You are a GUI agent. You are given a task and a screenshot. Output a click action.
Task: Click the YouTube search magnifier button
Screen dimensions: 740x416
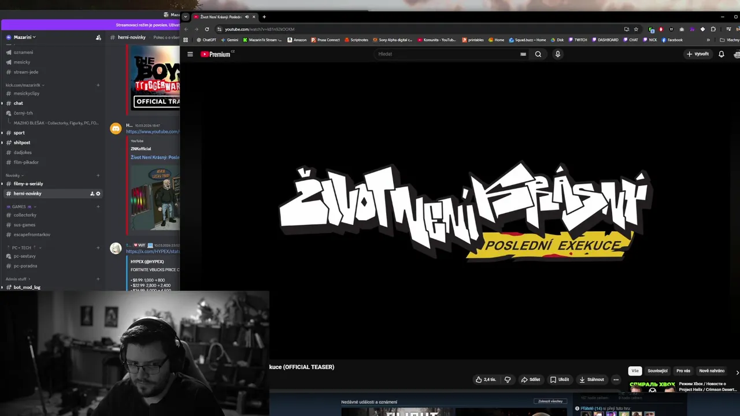click(538, 54)
